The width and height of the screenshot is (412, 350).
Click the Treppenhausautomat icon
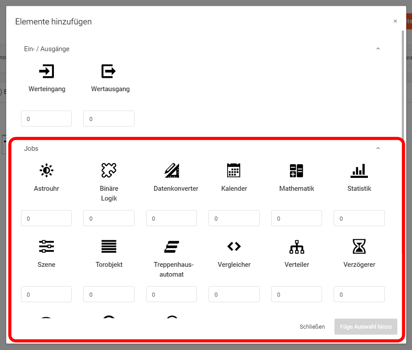point(171,246)
